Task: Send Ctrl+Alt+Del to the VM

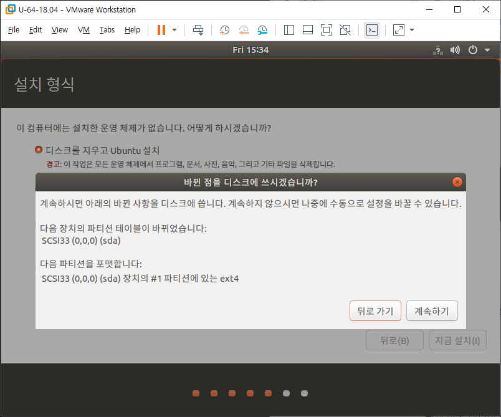Action: tap(198, 30)
